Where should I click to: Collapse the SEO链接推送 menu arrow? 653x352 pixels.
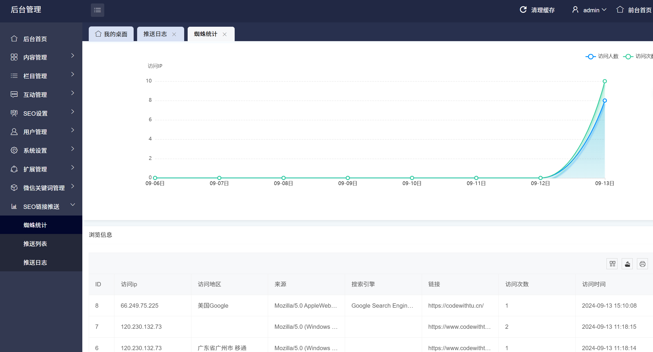[x=72, y=205]
